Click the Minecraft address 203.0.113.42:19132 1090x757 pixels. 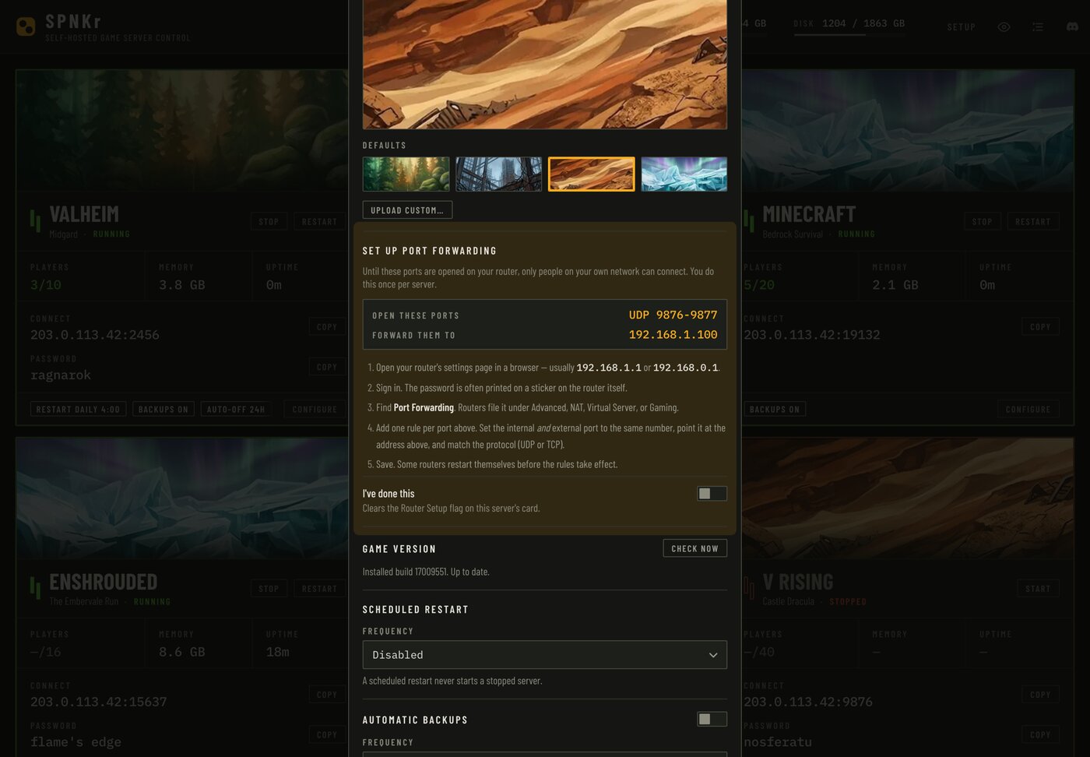pyautogui.click(x=812, y=335)
